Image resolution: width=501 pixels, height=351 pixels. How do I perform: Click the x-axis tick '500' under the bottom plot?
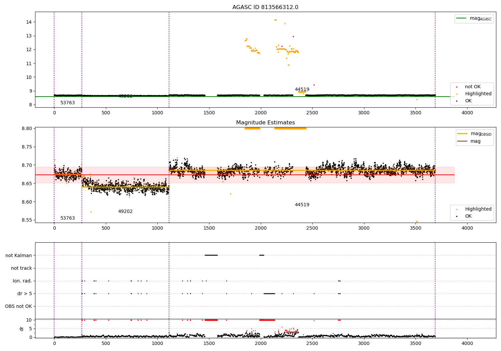click(106, 343)
